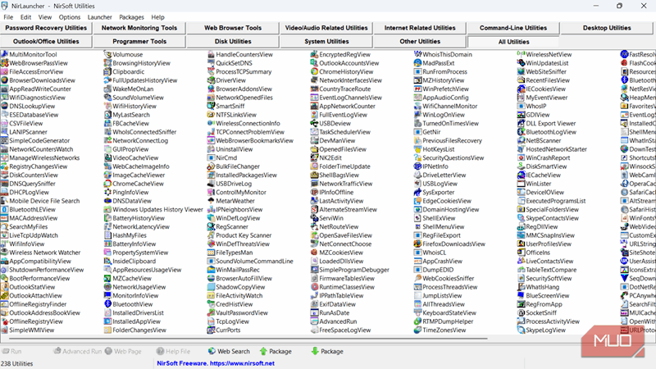Click the Web Search globe button
Screen dimensions: 656x369
point(227,351)
